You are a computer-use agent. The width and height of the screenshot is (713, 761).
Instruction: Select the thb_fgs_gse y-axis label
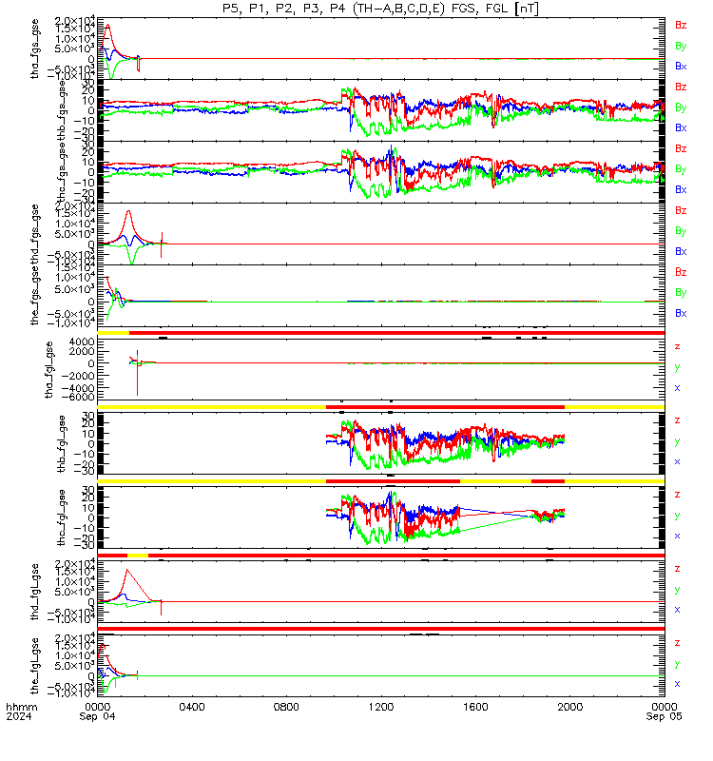[x=62, y=110]
